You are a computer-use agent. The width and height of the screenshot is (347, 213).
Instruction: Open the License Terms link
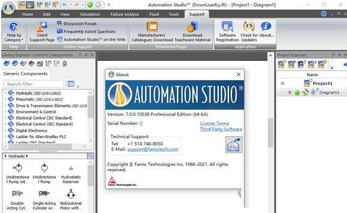point(214,123)
